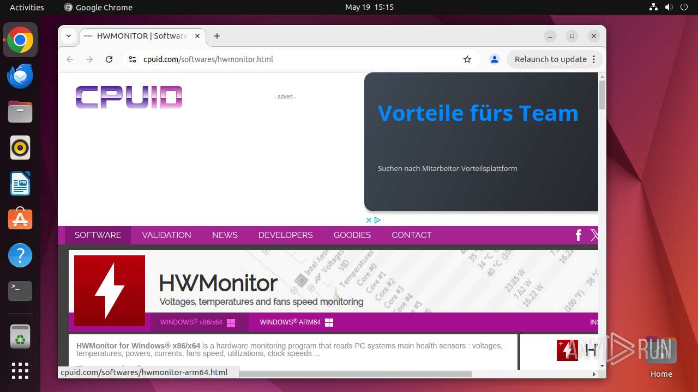This screenshot has height=392, width=698.
Task: Close the advert with X icon
Action: [369, 220]
